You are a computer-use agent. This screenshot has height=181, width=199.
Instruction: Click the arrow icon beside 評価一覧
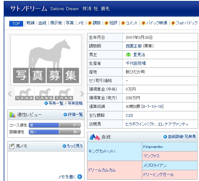[65, 114]
